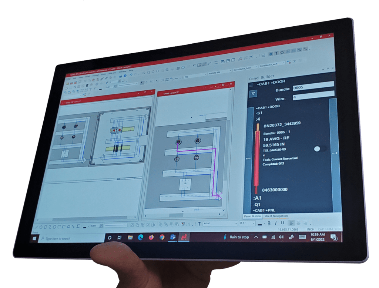
Task: Open the CoreName_hori dropdown
Action: [245, 68]
